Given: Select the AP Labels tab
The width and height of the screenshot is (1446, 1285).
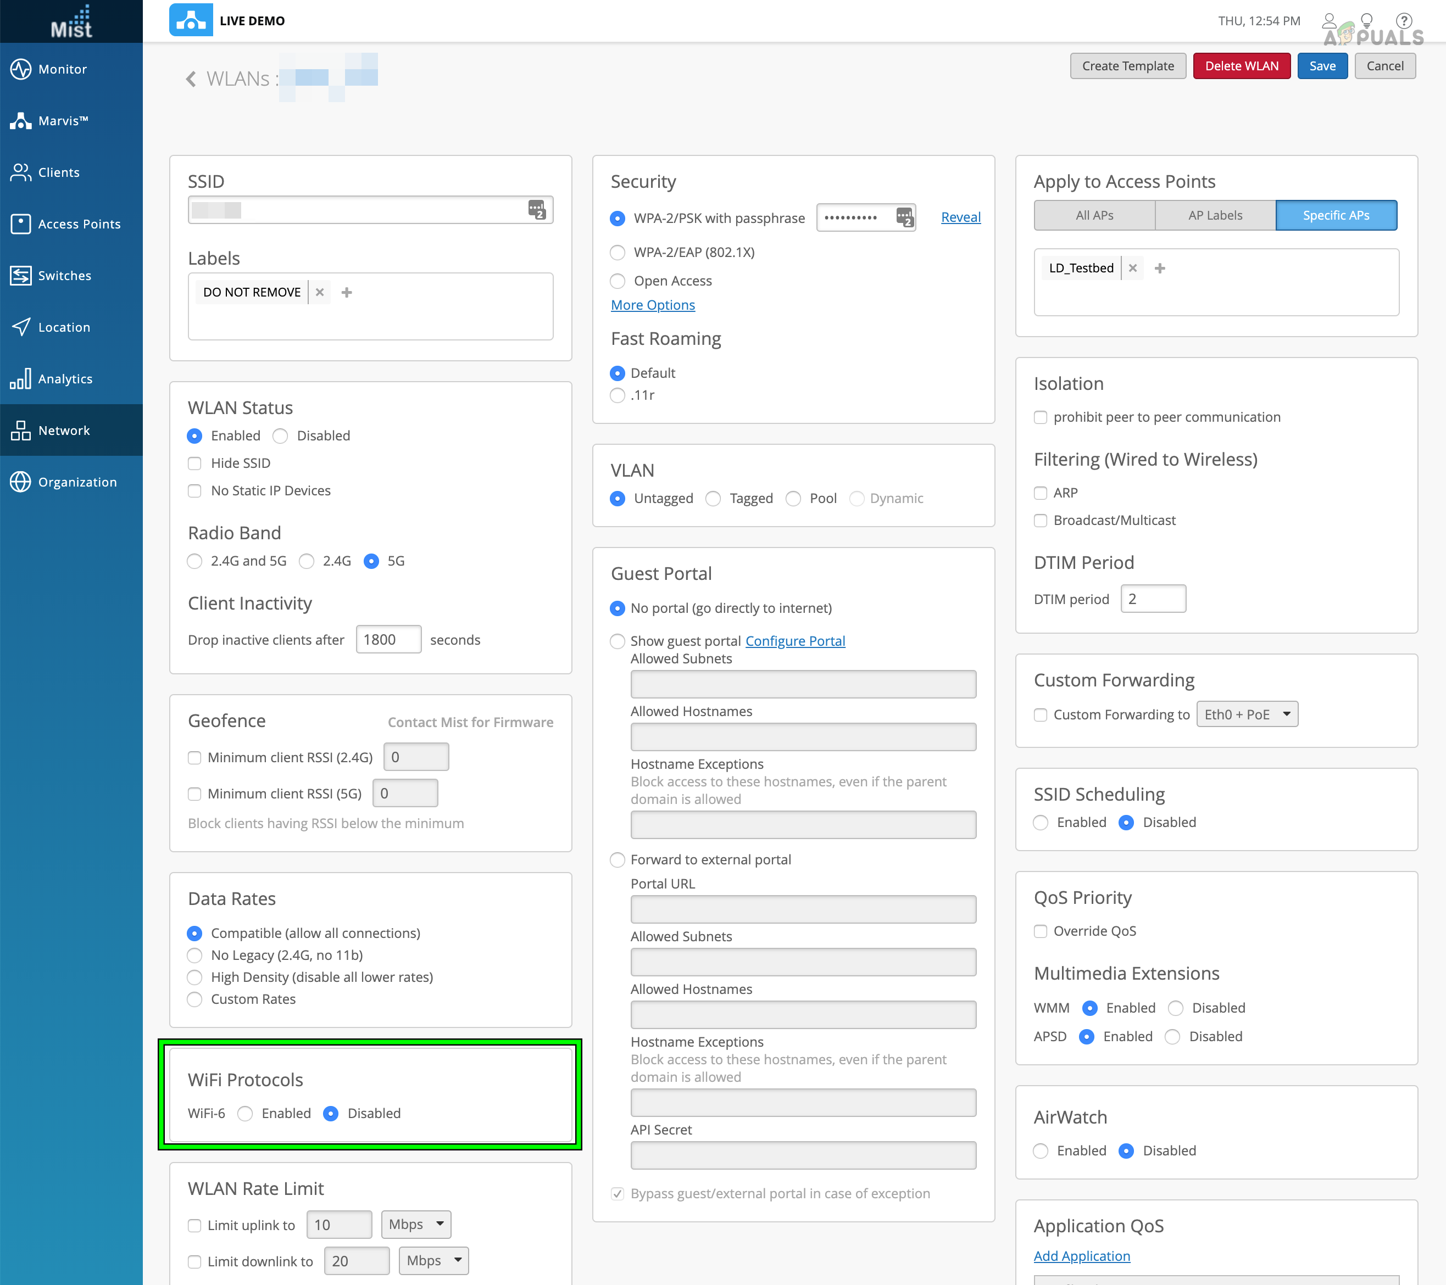Looking at the screenshot, I should (1215, 216).
